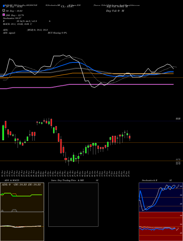Click the 'Day Vol: 0 M' value
Viewport: 183px width, 241px height.
115,11
